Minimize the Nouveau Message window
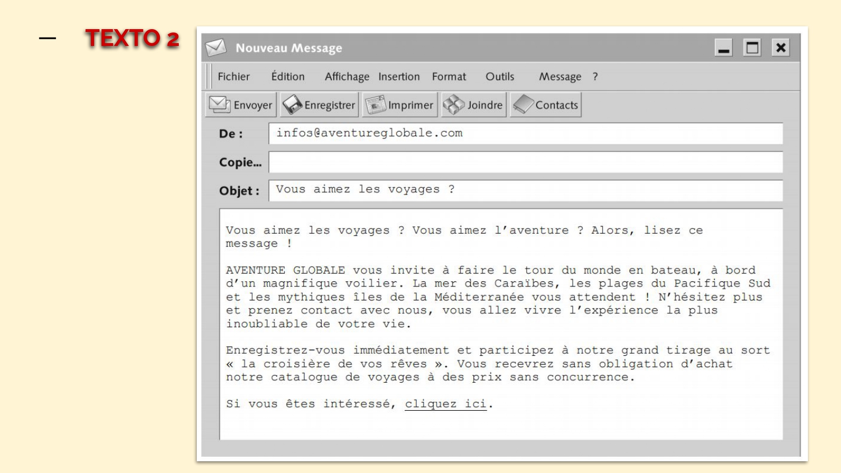 724,48
